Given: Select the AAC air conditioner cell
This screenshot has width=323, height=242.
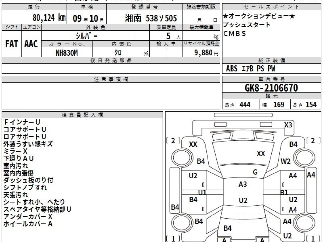Looking at the screenshot, I should [x=31, y=44].
